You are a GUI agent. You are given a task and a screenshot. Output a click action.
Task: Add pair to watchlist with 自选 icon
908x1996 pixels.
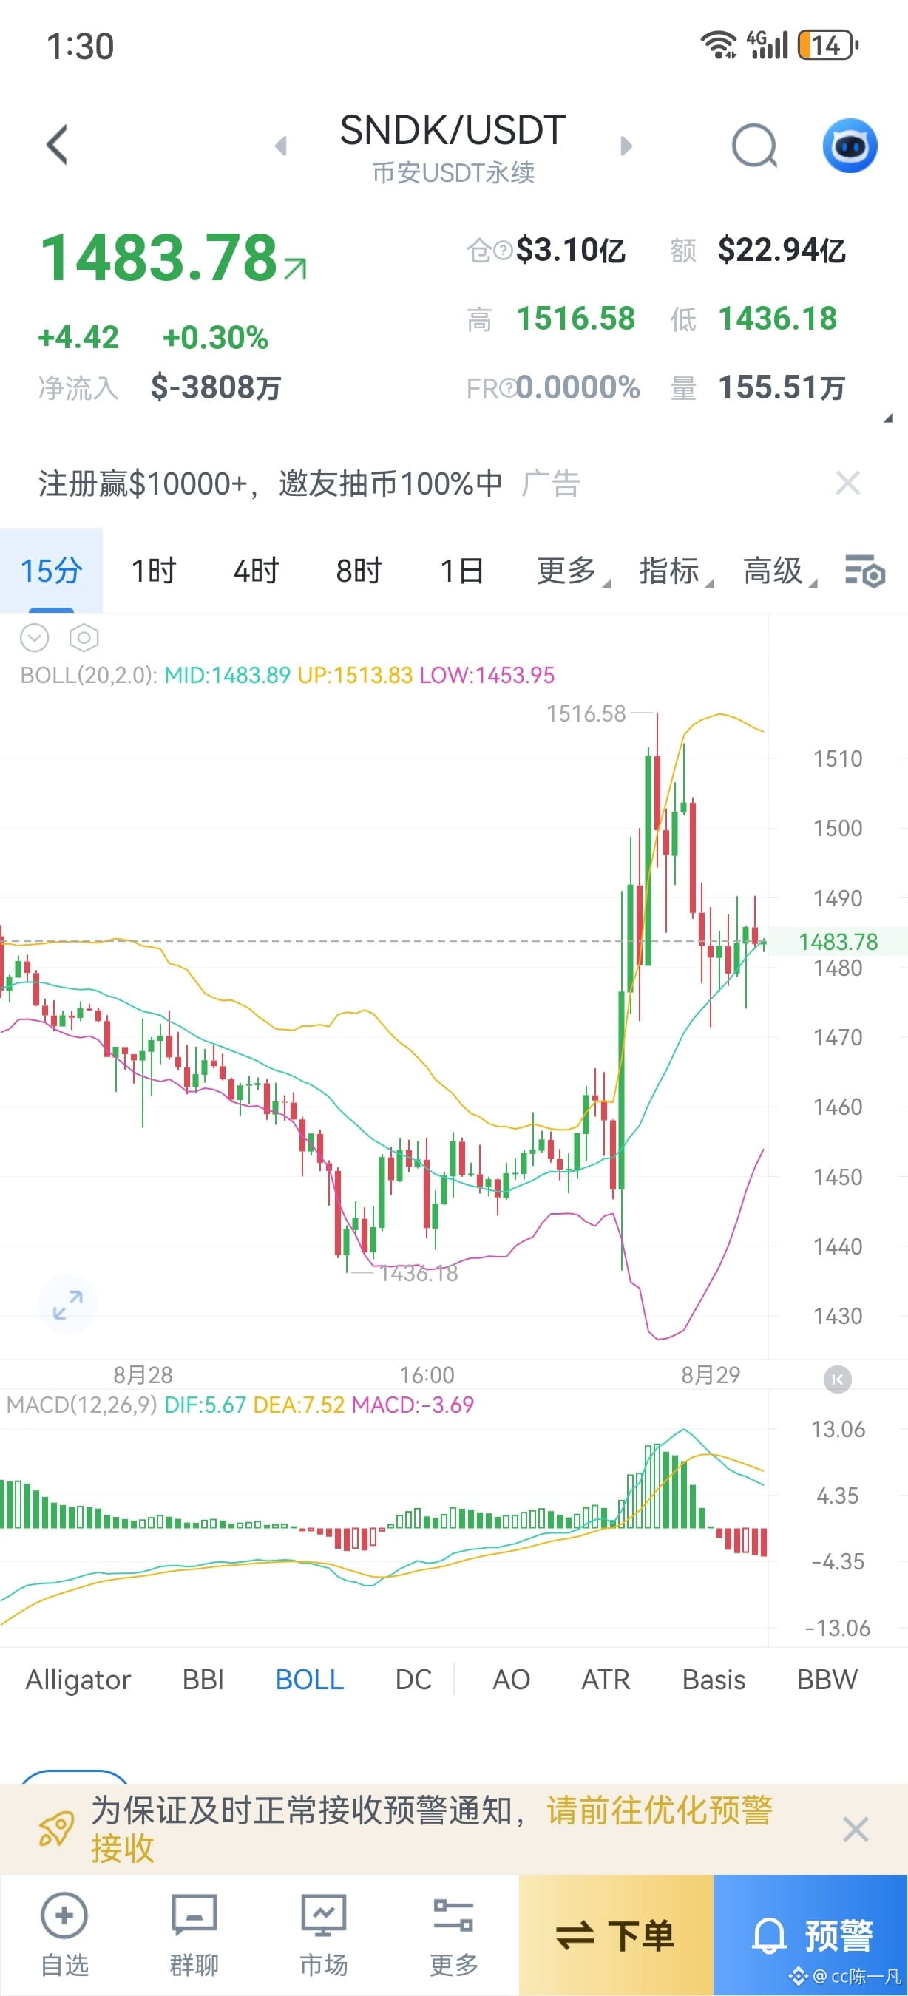click(x=64, y=1934)
